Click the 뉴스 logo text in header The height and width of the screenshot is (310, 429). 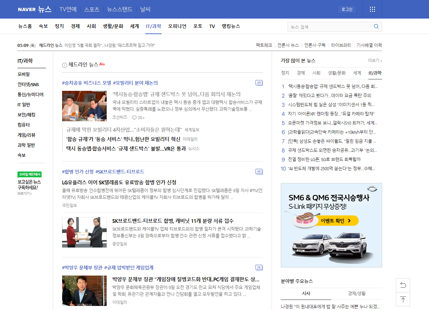tap(44, 9)
